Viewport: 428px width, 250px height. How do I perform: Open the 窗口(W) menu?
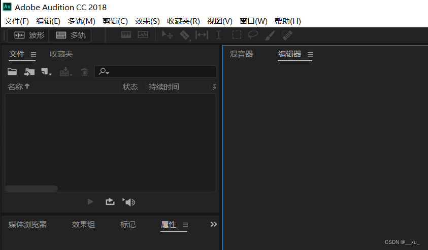click(x=253, y=21)
